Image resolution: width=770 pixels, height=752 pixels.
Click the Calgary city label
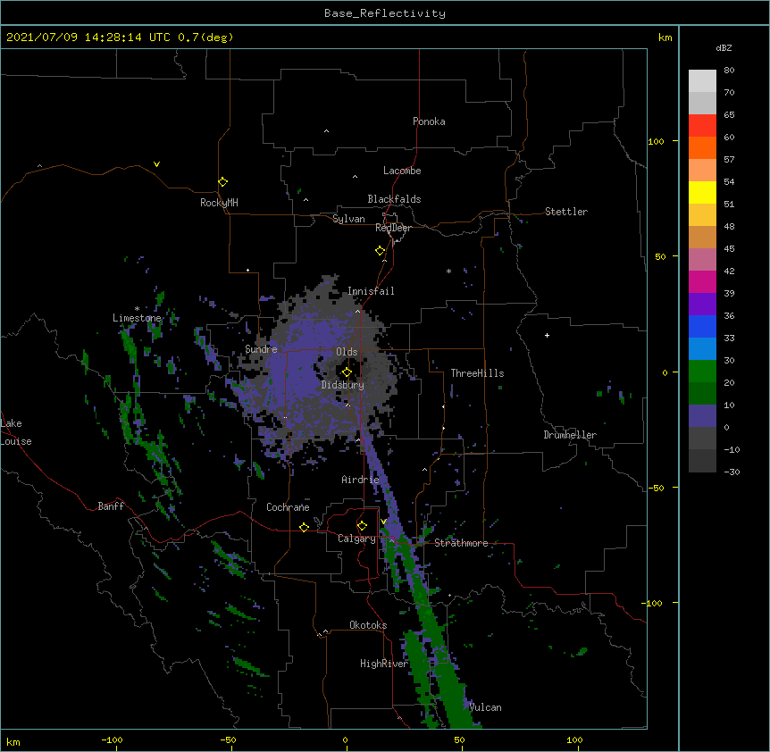(x=356, y=539)
